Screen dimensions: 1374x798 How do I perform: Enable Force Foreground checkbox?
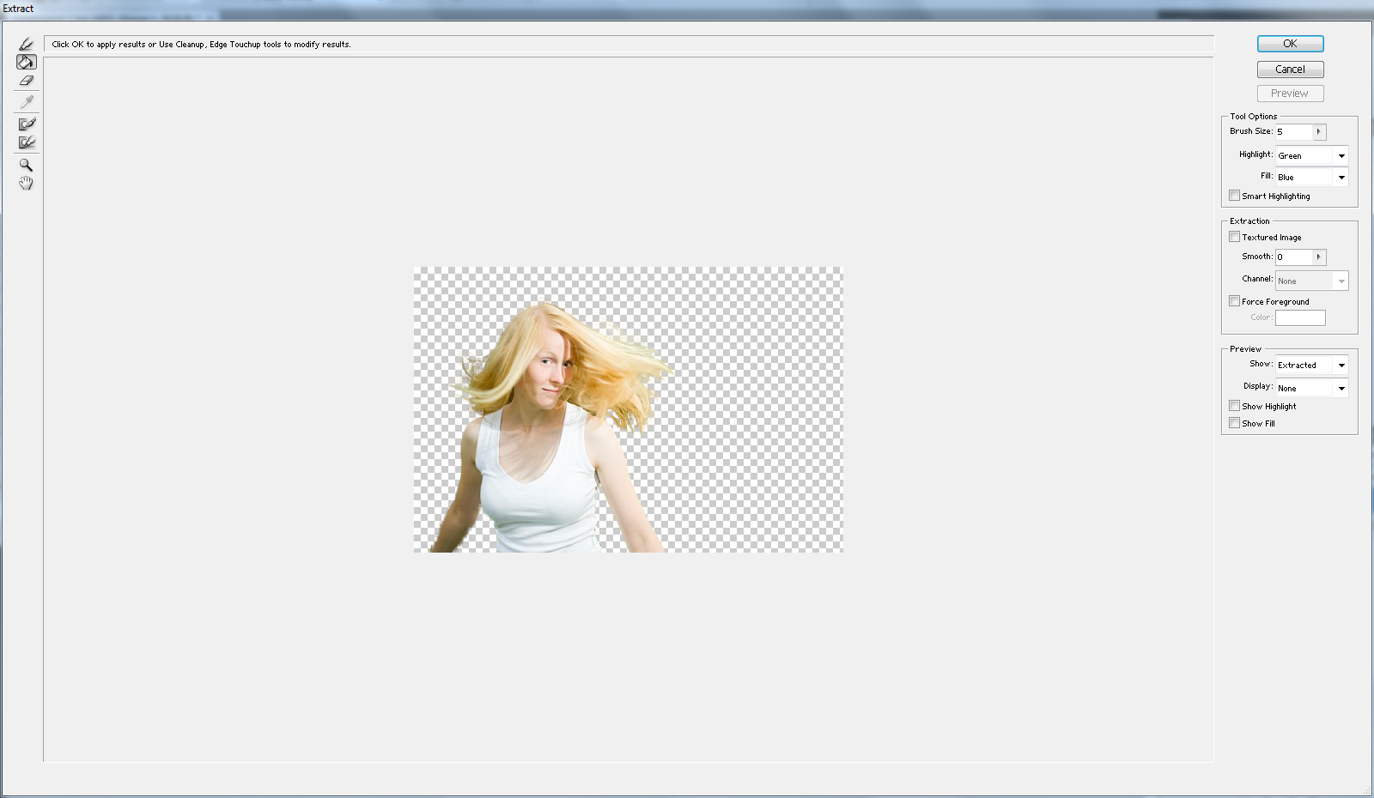[1234, 301]
